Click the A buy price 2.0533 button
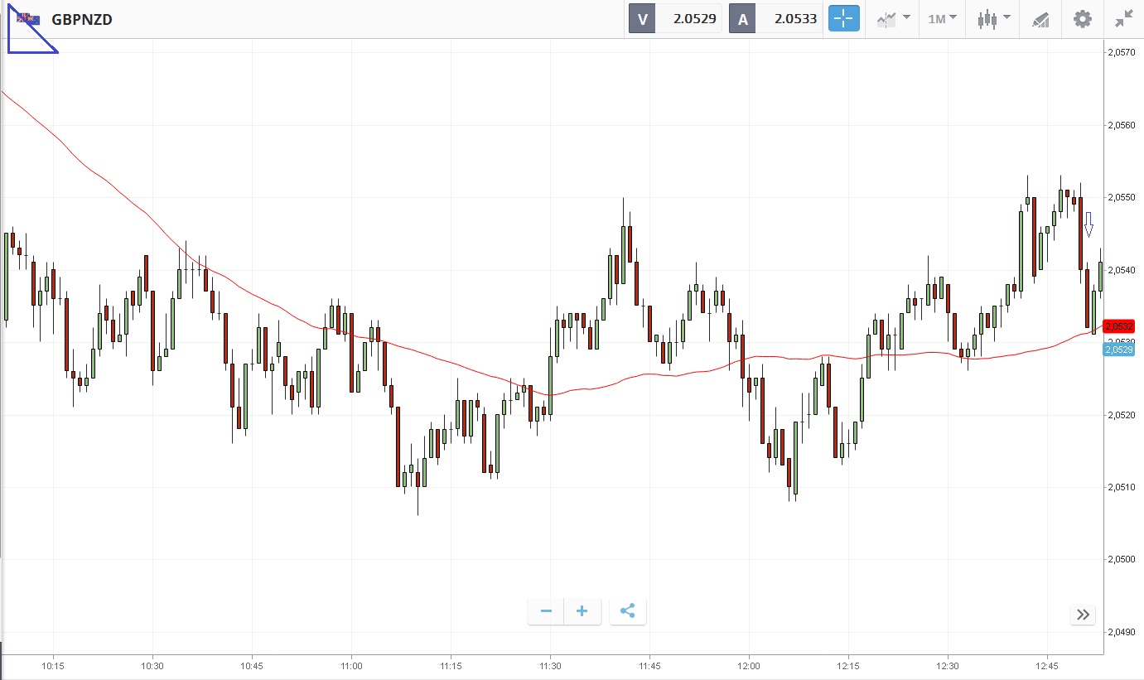Image resolution: width=1144 pixels, height=680 pixels. point(775,19)
